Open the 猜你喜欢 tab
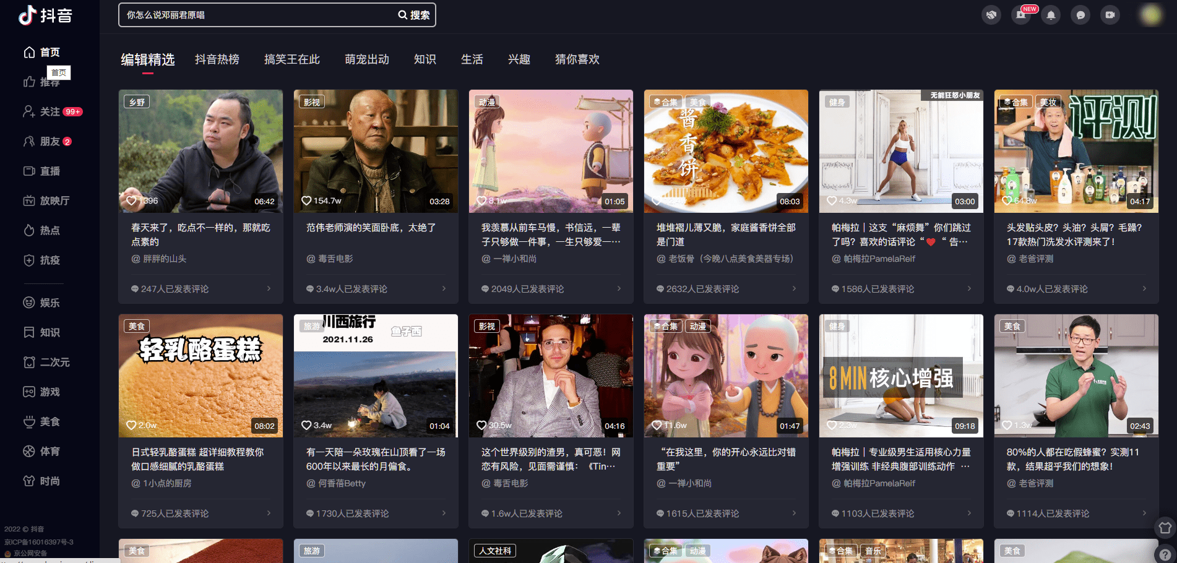Screen dimensions: 1177x563 [576, 59]
